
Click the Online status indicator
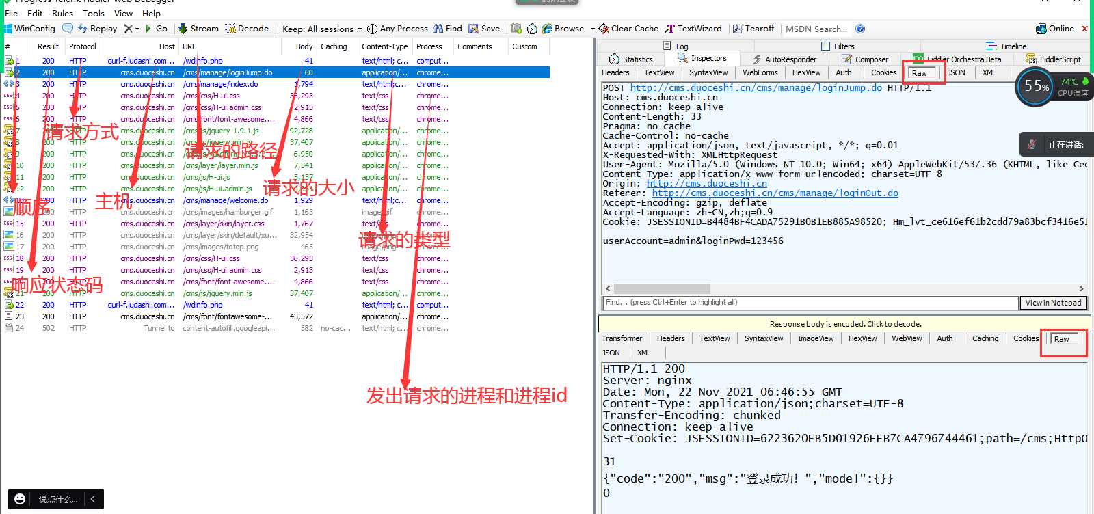coord(1055,29)
